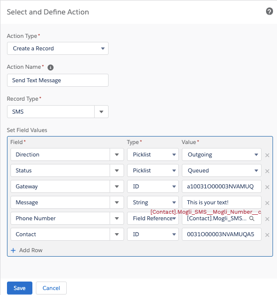Click the Record Type SMS input
The width and height of the screenshot is (277, 295).
tap(51, 112)
